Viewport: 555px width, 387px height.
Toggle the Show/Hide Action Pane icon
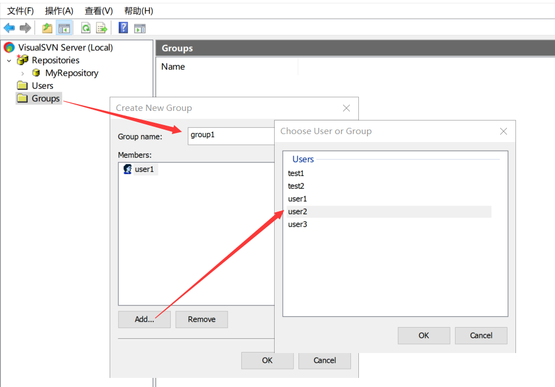click(x=140, y=28)
